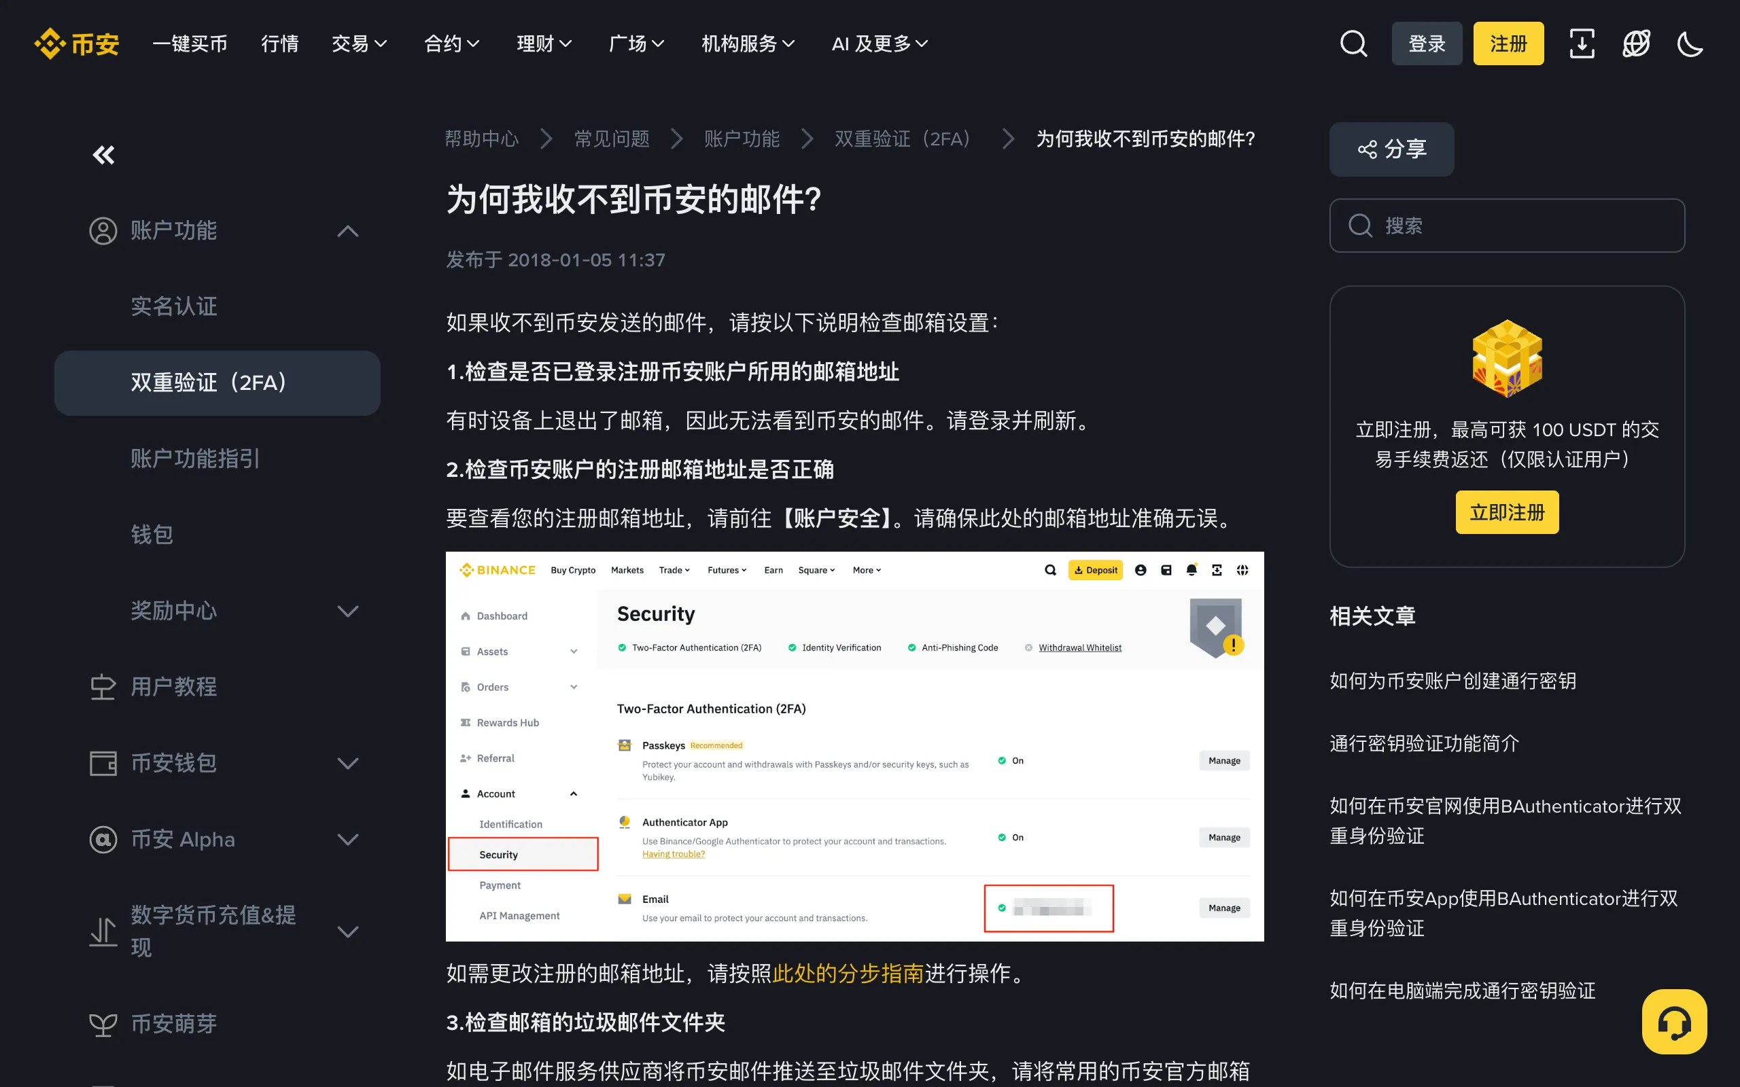Click the heading 1.检查是否已登录注册币安账户所用的邮箱地址
This screenshot has width=1740, height=1087.
(672, 372)
